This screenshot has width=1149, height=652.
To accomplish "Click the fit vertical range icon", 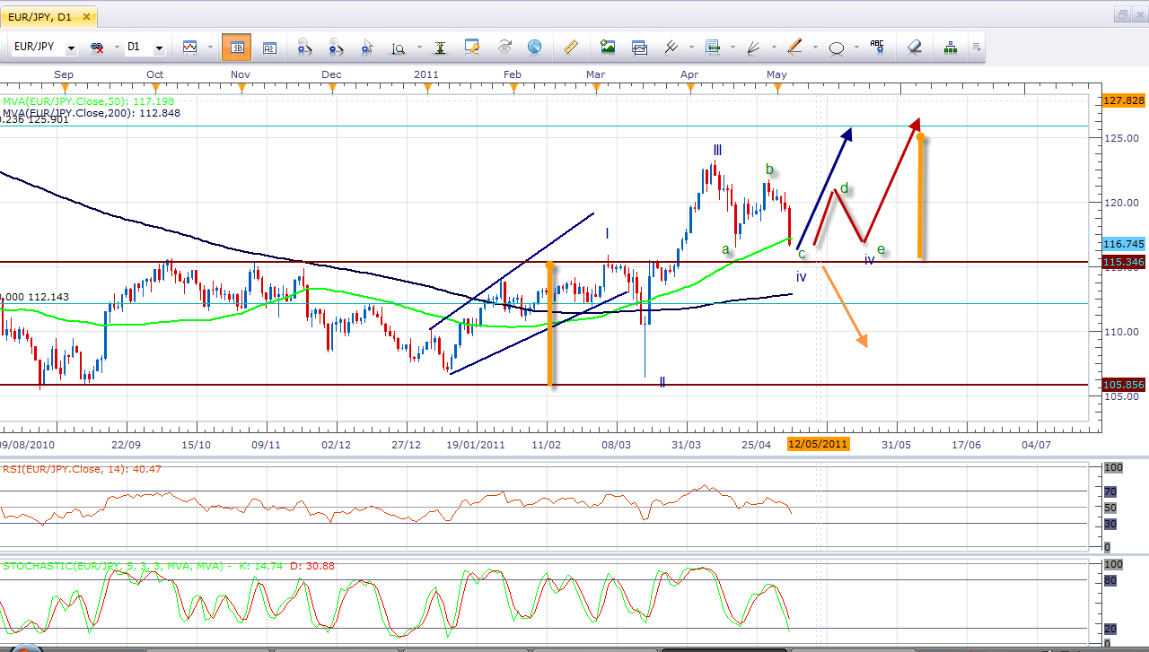I will 440,48.
